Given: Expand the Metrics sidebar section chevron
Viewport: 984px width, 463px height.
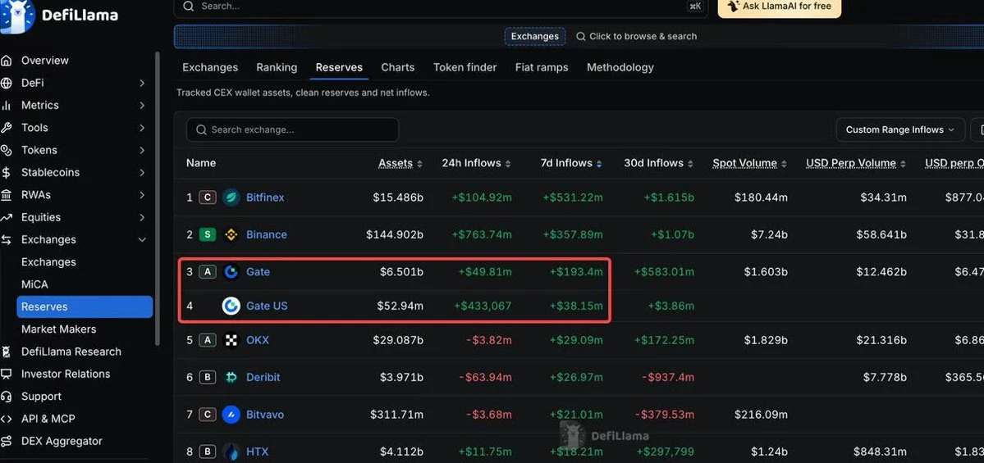Looking at the screenshot, I should (143, 105).
